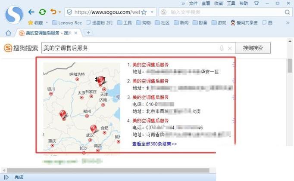This screenshot has width=294, height=181.
Task: Open result 1 美的空调售后服务 link
Action: 150,64
